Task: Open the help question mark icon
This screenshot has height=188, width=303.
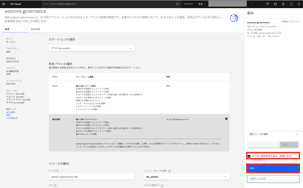Action: coord(267,4)
